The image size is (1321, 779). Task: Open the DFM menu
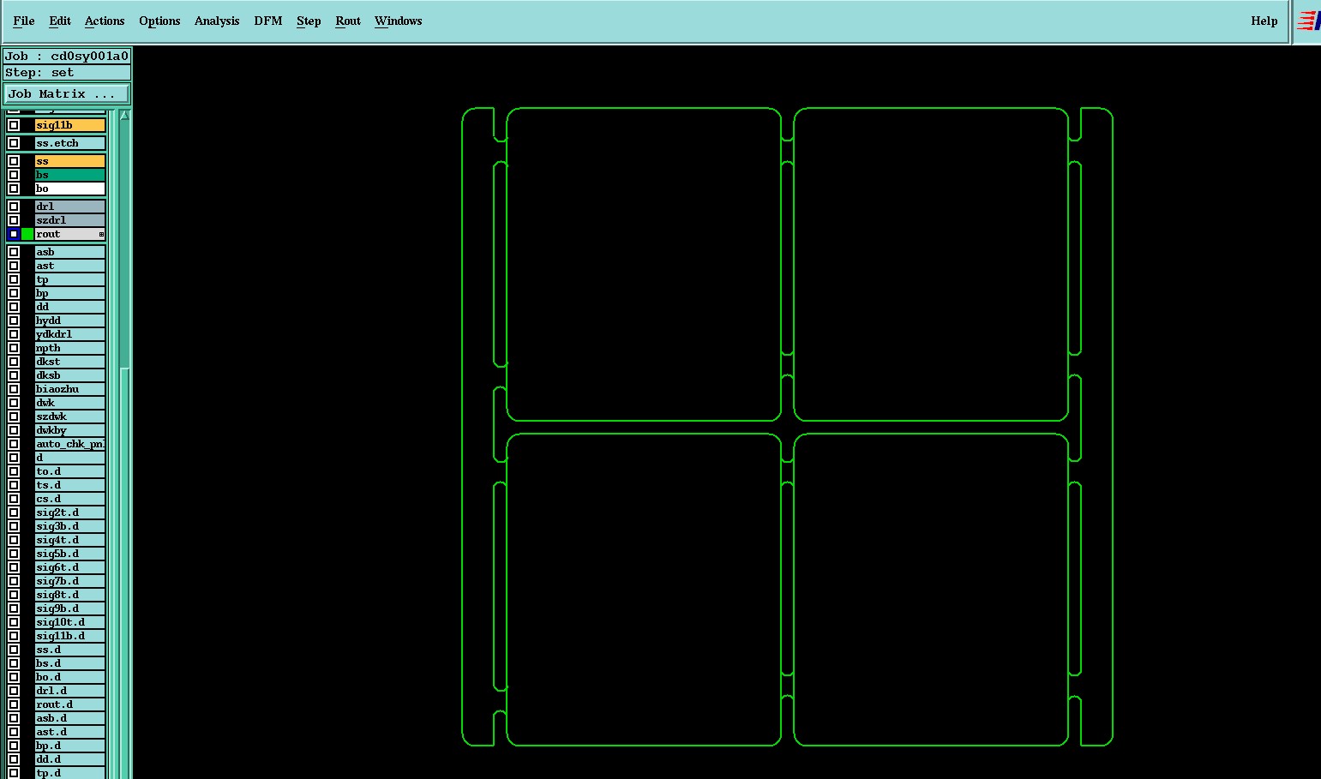pos(268,21)
